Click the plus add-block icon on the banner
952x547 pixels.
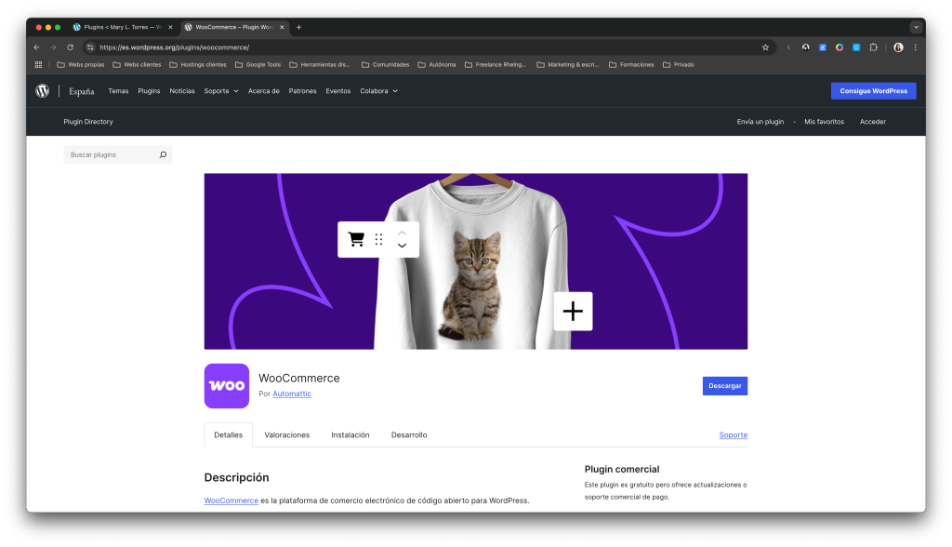(x=573, y=311)
